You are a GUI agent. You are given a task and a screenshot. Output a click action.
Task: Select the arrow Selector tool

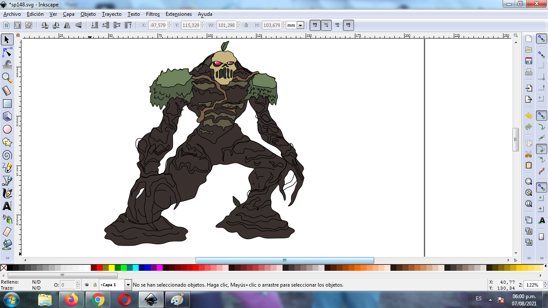coord(7,40)
